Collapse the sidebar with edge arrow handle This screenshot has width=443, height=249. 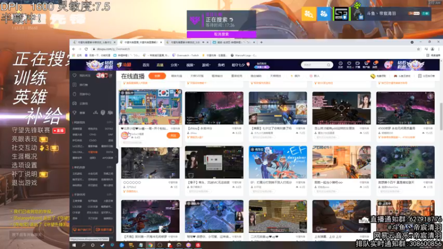[x=117, y=157]
